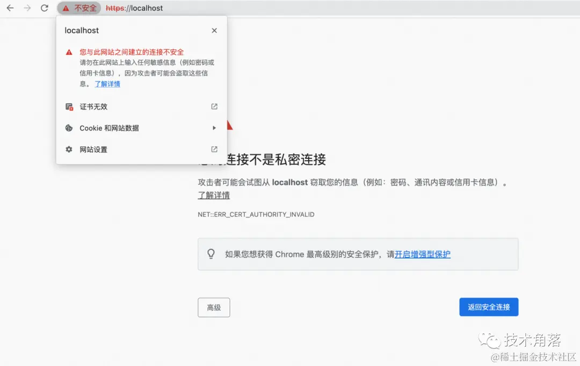This screenshot has height=366, width=580.
Task: Click the 网站设置 gear icon
Action: [x=69, y=149]
